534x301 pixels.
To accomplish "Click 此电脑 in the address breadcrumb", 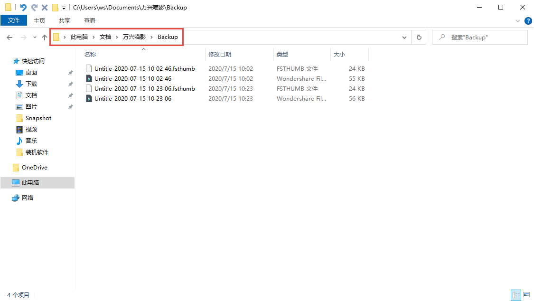I will [x=79, y=37].
